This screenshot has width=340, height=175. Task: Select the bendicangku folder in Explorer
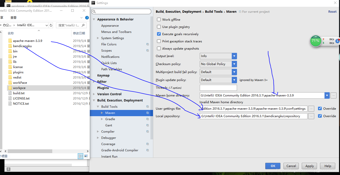22,46
